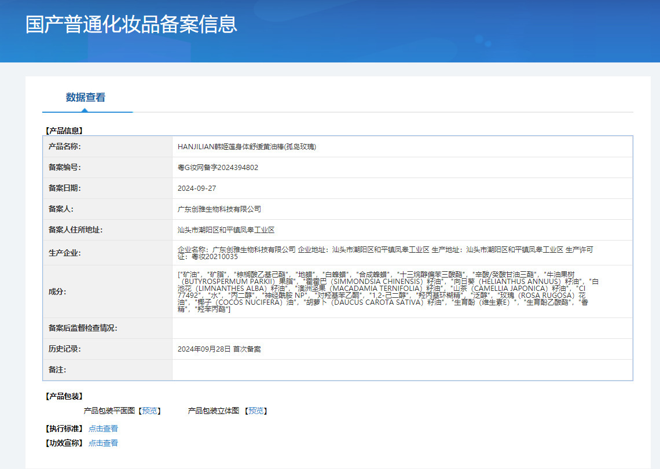Click the 备案人 row label
660x469 pixels.
pos(61,209)
